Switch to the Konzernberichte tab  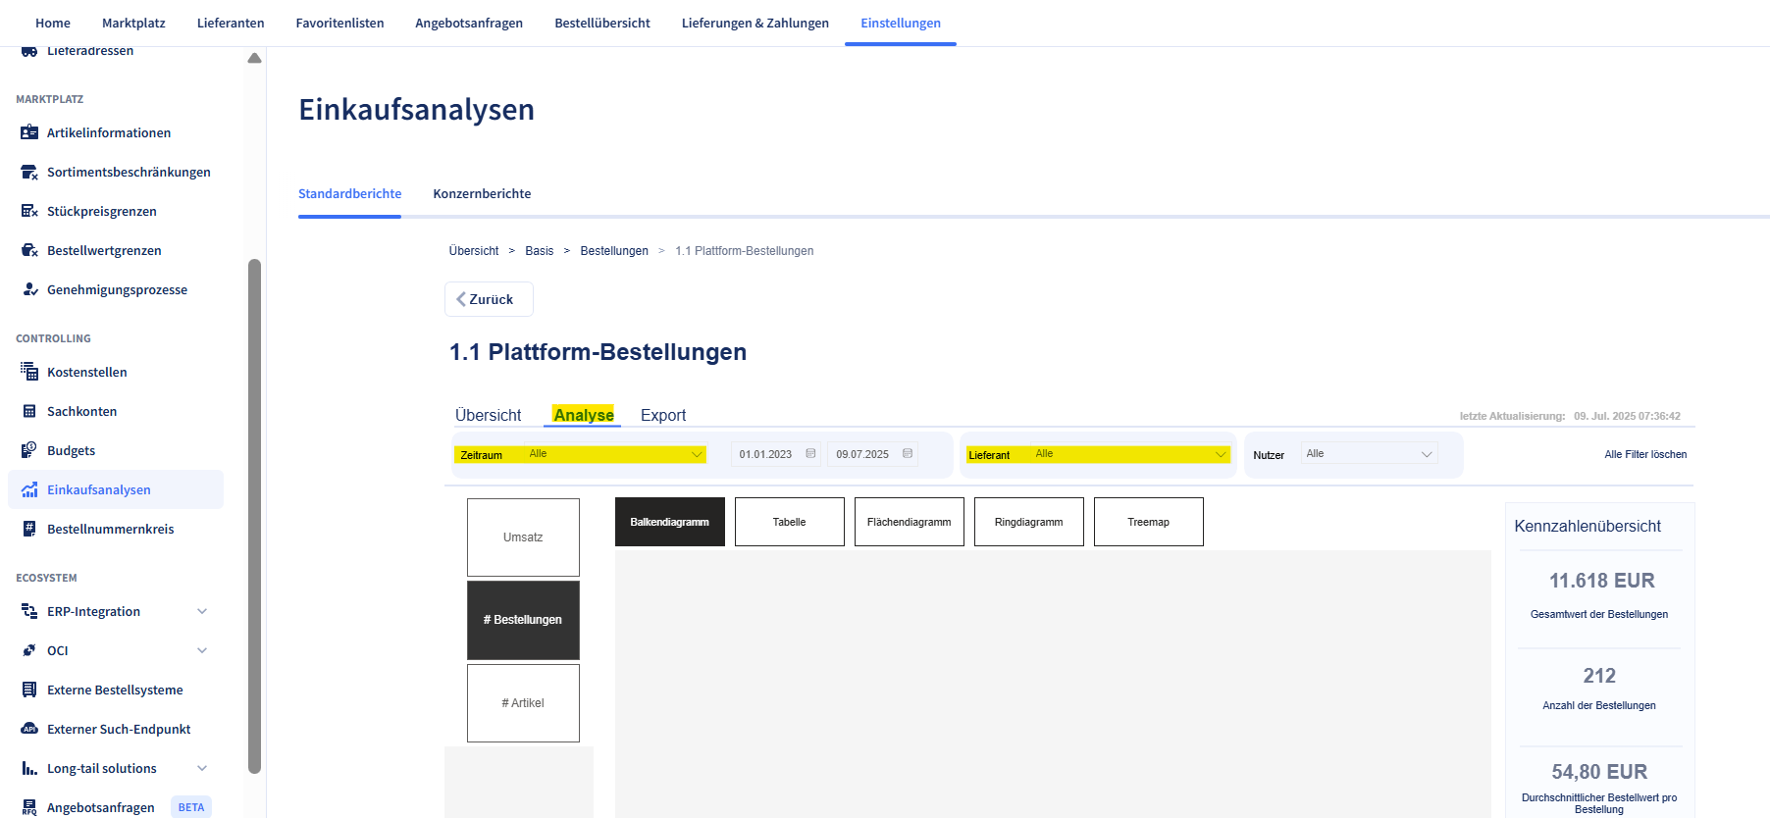click(x=482, y=194)
